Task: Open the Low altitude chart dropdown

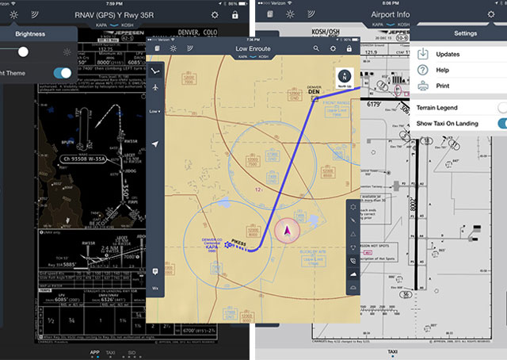Action: pyautogui.click(x=154, y=111)
